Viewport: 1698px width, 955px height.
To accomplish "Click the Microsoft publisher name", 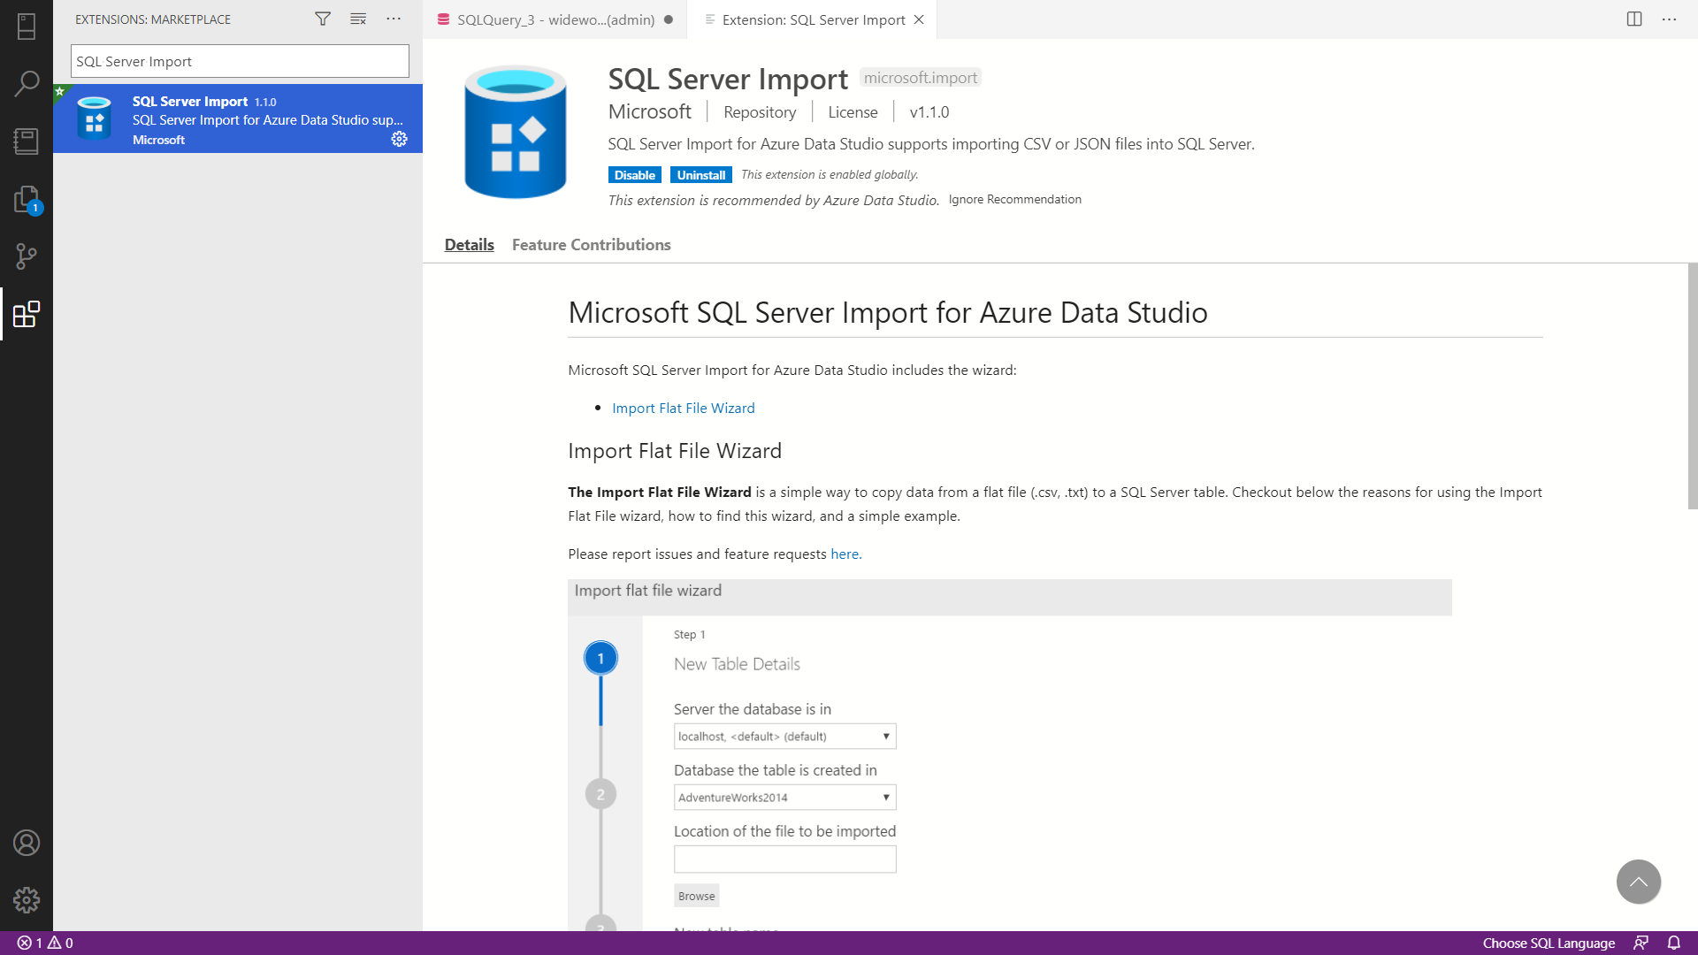I will point(650,111).
